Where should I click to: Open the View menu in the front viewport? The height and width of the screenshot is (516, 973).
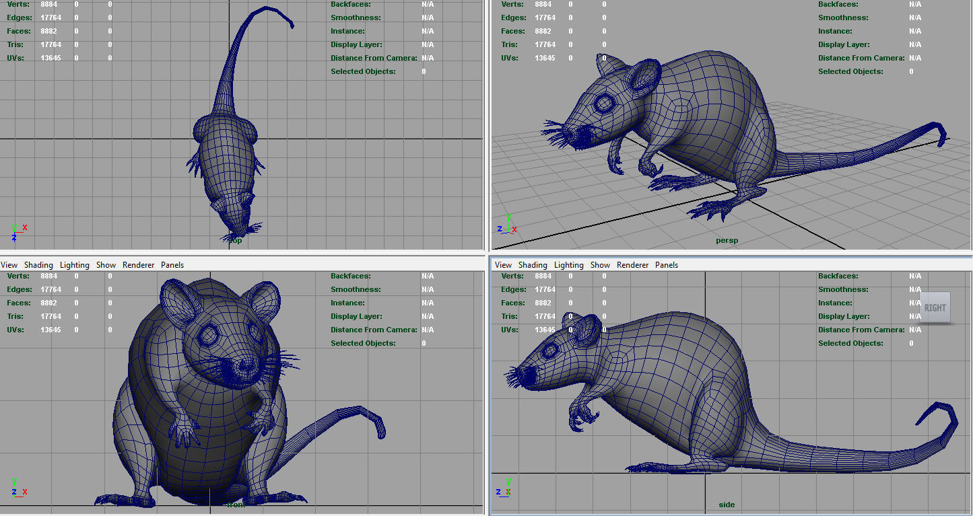coord(9,264)
